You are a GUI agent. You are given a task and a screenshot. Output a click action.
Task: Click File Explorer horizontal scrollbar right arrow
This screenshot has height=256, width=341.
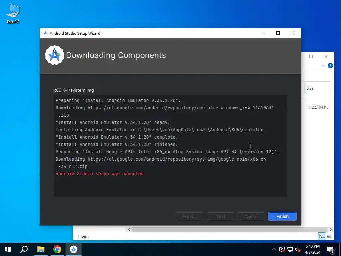331,229
